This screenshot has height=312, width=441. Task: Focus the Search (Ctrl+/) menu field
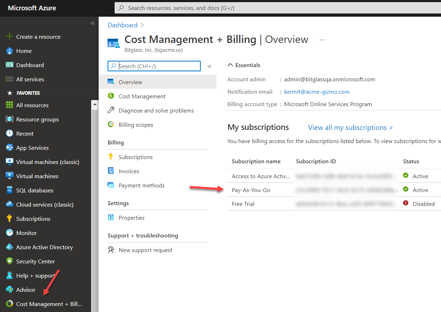coord(154,66)
